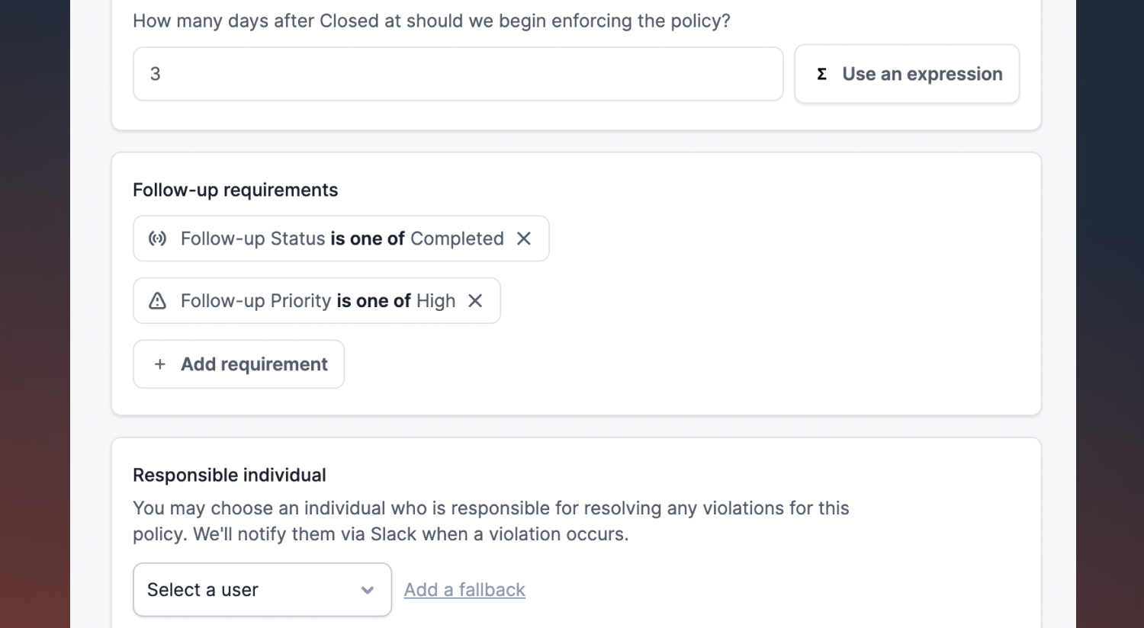Click the chevron arrow in user selector
This screenshot has width=1144, height=628.
pyautogui.click(x=368, y=590)
